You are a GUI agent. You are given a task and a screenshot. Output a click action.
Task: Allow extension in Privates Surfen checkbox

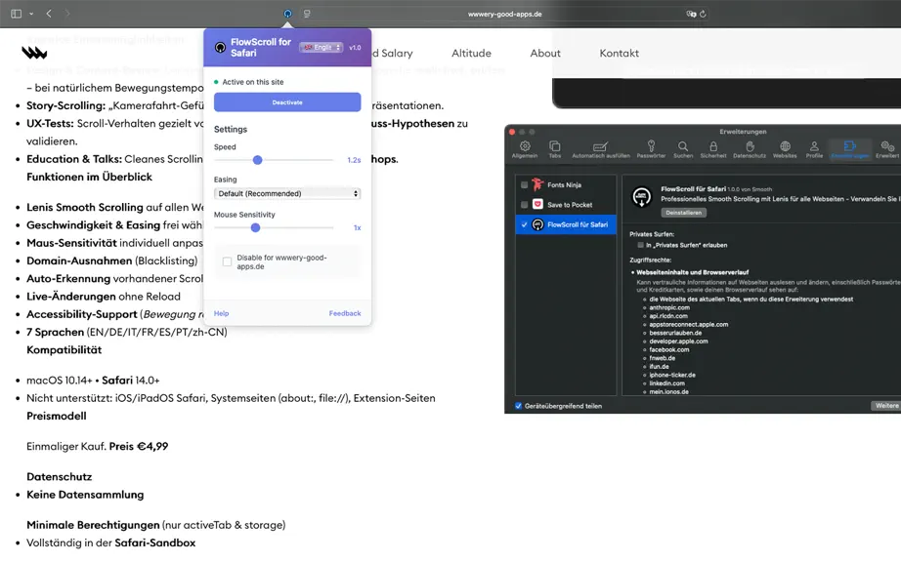[x=640, y=245]
